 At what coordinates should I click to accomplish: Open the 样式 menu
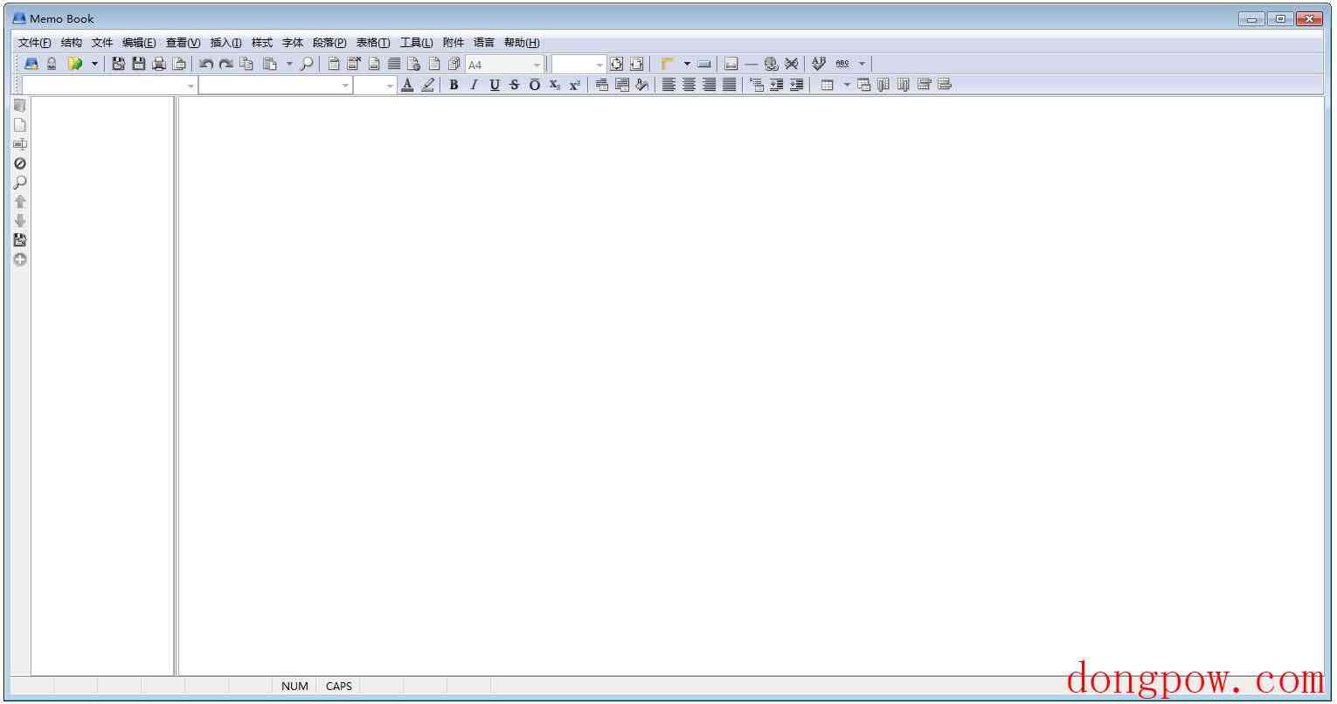[262, 43]
